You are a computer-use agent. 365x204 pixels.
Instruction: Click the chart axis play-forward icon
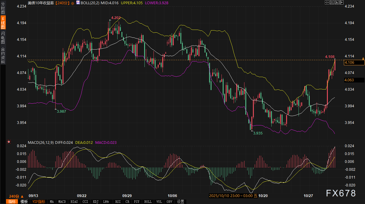(336, 2)
